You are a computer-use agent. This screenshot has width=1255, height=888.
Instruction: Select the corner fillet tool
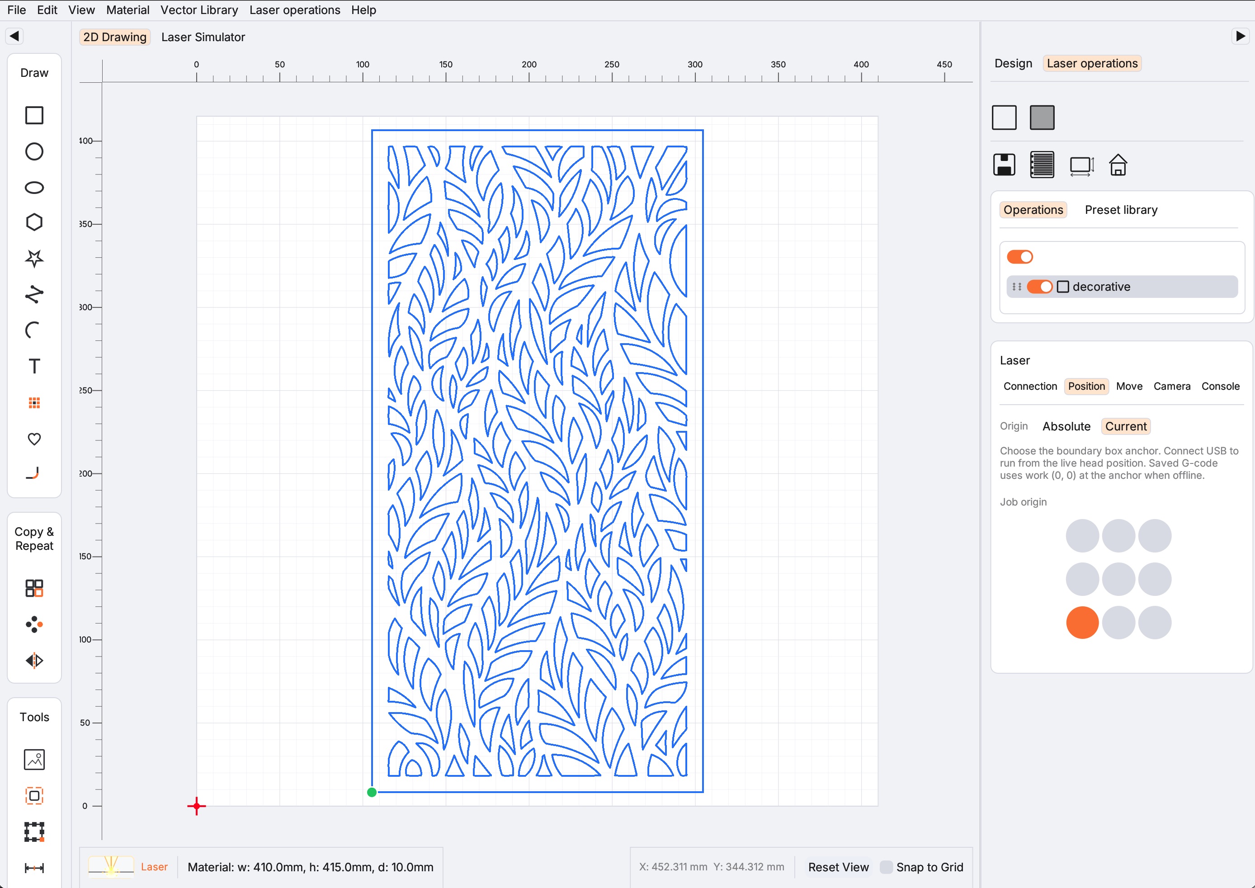[34, 473]
